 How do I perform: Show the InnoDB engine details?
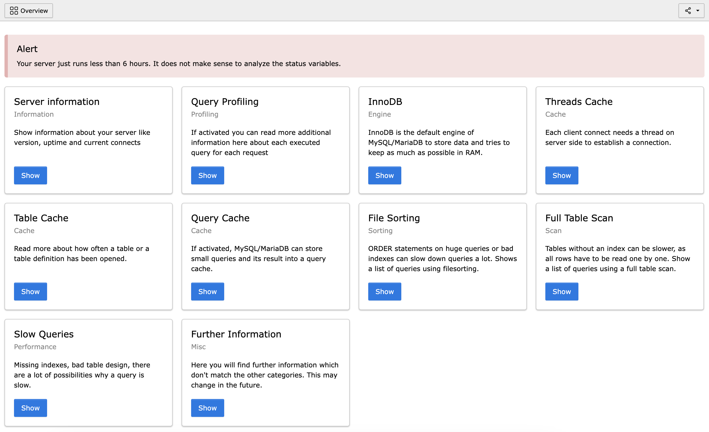(384, 175)
